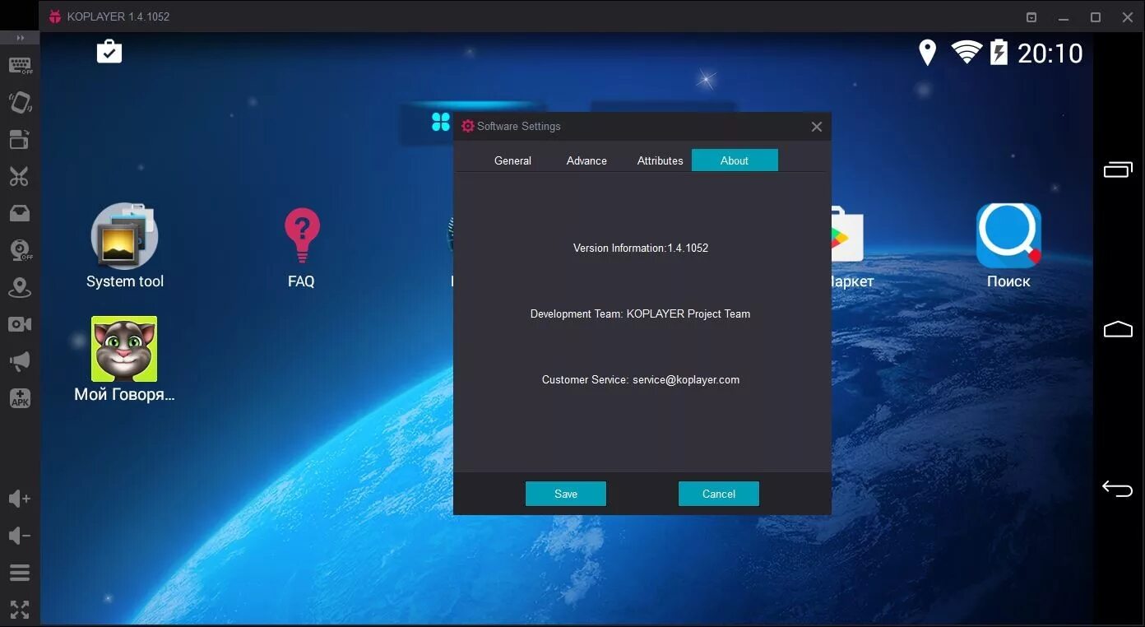Viewport: 1145px width, 627px height.
Task: Click the Development Team text line
Action: coord(640,313)
